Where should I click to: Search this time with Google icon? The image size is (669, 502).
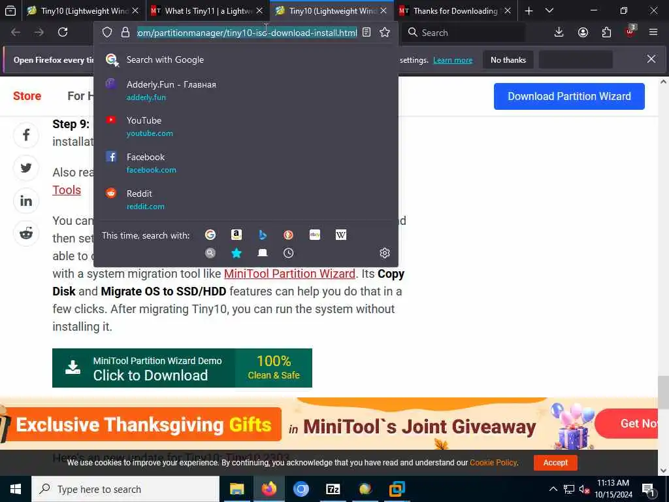point(210,235)
